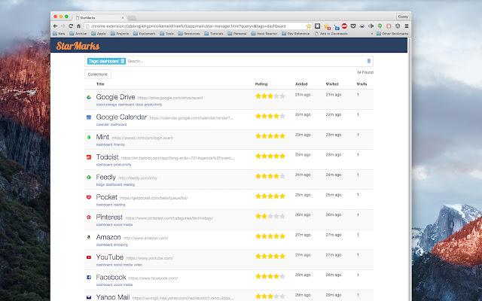
Task: Click the blogs tag under Feedly
Action: (x=100, y=184)
